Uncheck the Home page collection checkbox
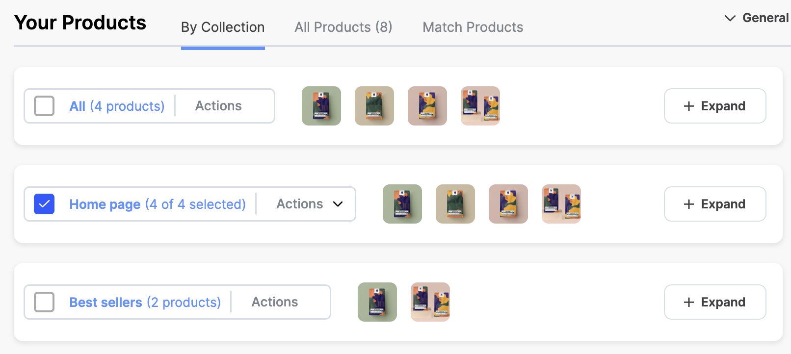 tap(44, 204)
